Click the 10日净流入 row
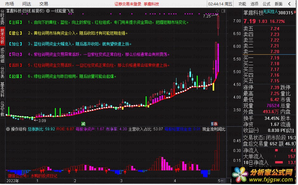The image size is (298, 185). tap(269, 162)
